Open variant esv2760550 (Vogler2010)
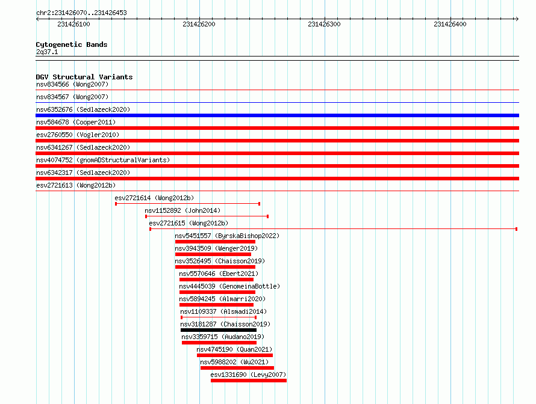 pos(78,135)
